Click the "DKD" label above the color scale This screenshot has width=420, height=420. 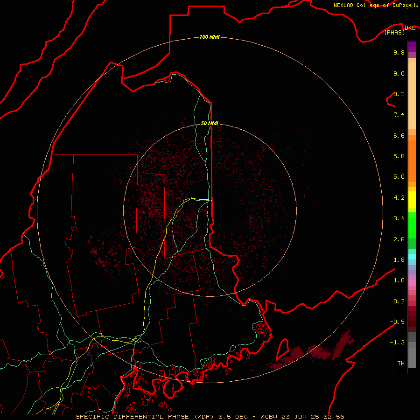point(410,28)
